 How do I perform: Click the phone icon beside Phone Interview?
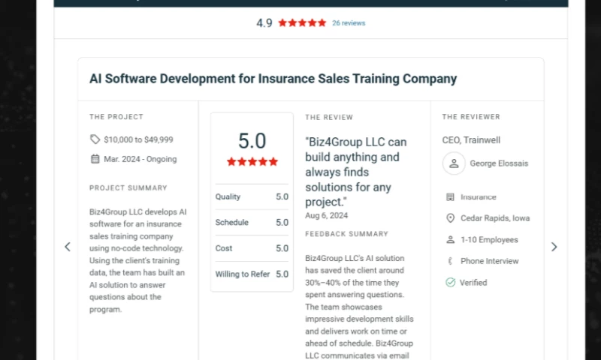(x=450, y=261)
